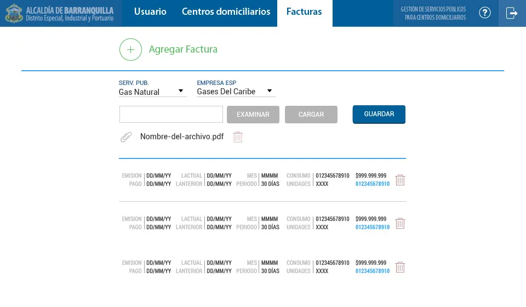
Task: Switch to the Usuario tab
Action: 150,12
